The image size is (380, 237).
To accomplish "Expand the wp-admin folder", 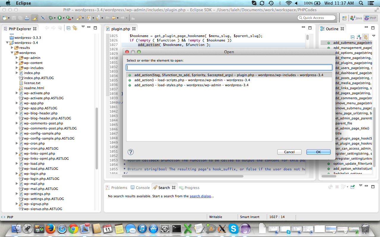I will click(x=17, y=58).
